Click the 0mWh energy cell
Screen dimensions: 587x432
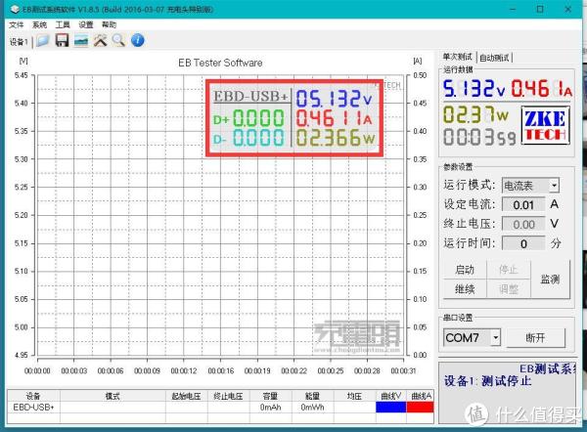[313, 408]
